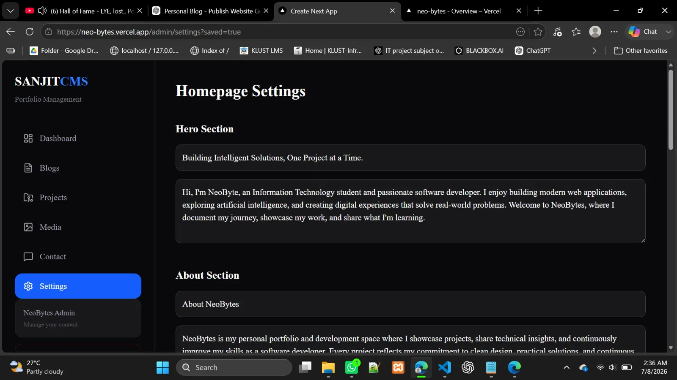Click the Blogs document icon
Image resolution: width=677 pixels, height=380 pixels.
28,168
